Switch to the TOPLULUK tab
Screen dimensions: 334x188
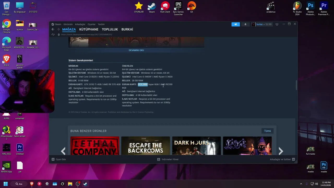110,30
